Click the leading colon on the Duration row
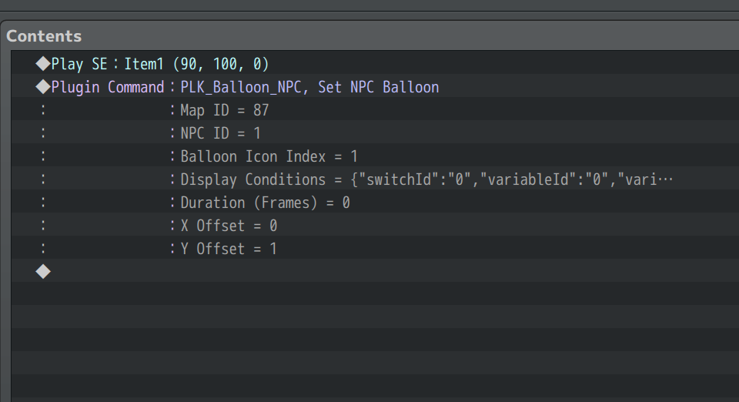The image size is (739, 402). [43, 203]
